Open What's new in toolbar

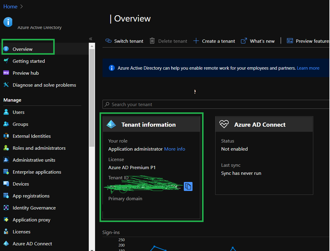click(258, 41)
